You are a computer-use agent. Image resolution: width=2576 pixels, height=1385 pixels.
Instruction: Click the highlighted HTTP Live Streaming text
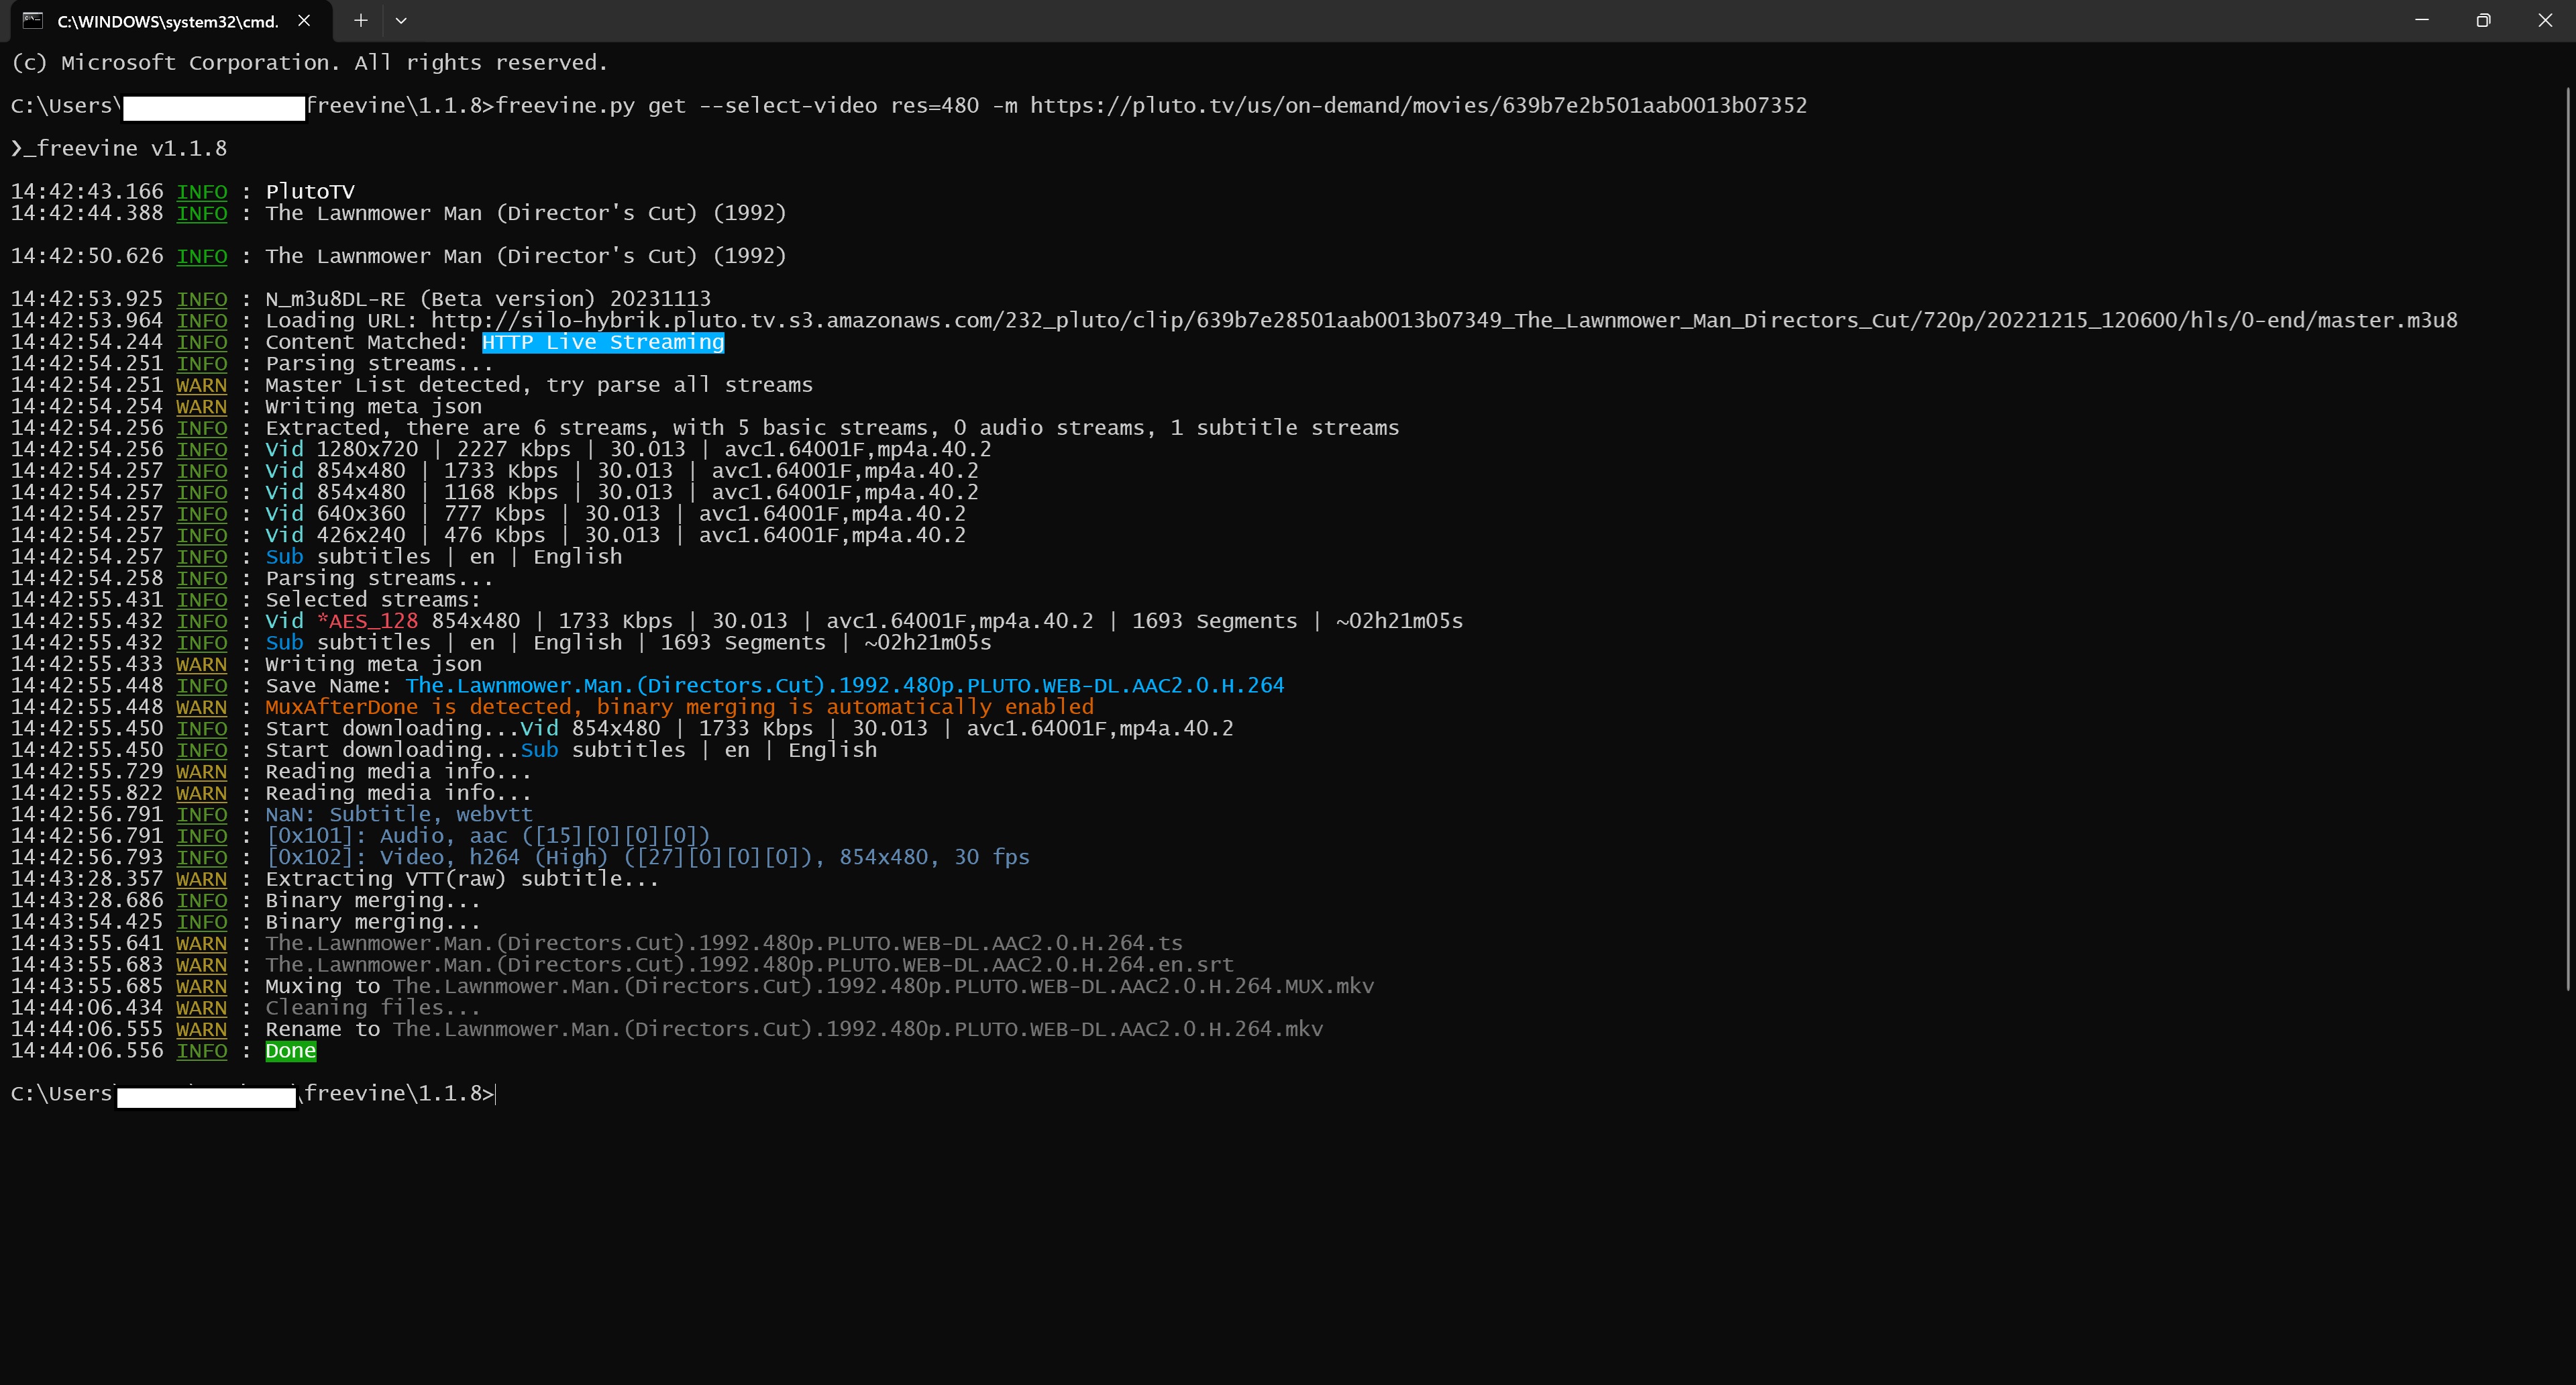coord(603,342)
